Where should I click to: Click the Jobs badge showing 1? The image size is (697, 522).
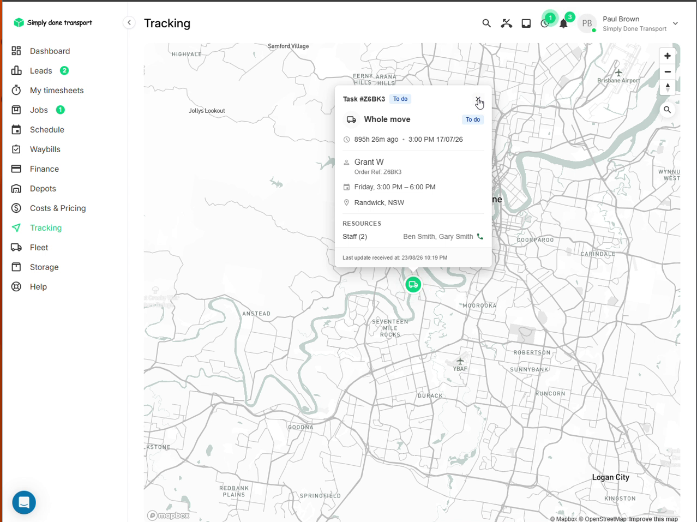tap(61, 110)
